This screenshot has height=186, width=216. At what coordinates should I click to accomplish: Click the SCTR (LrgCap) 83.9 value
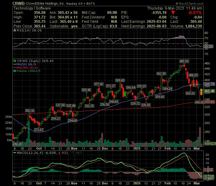coord(113,26)
